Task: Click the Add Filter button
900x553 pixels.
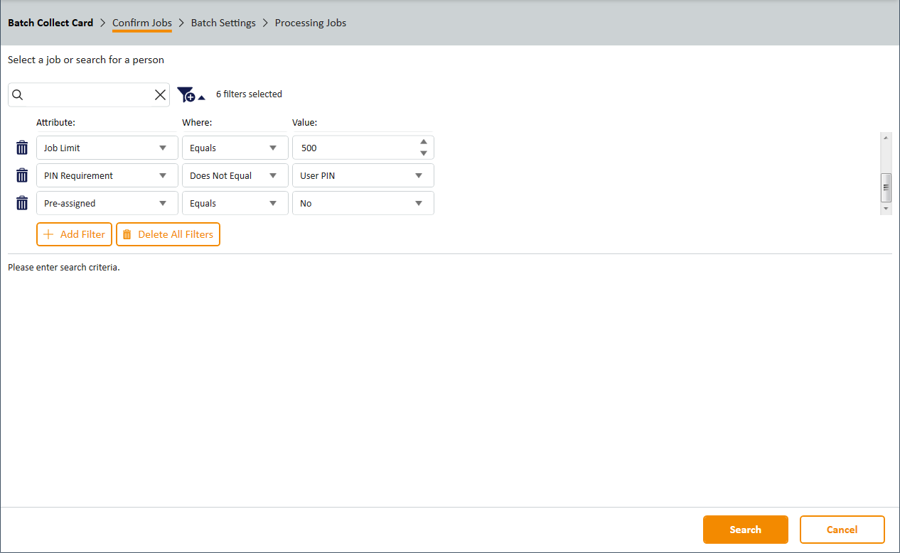Action: [x=74, y=234]
